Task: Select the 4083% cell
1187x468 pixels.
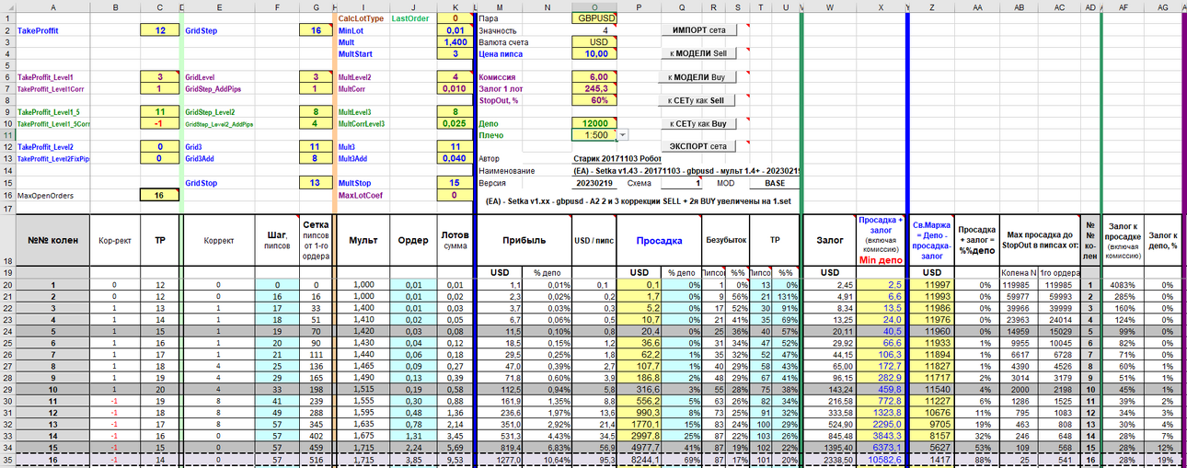Action: (1124, 284)
